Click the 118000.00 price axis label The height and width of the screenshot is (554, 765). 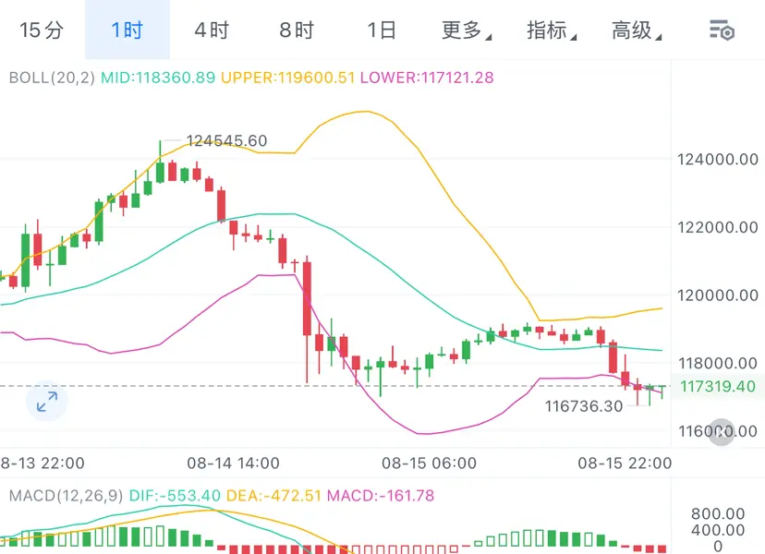718,363
